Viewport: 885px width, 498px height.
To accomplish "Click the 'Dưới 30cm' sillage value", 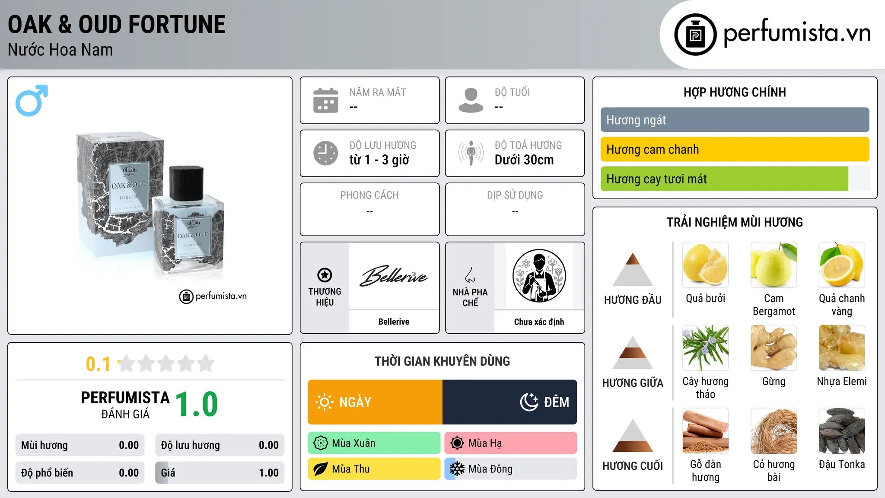I will point(524,160).
